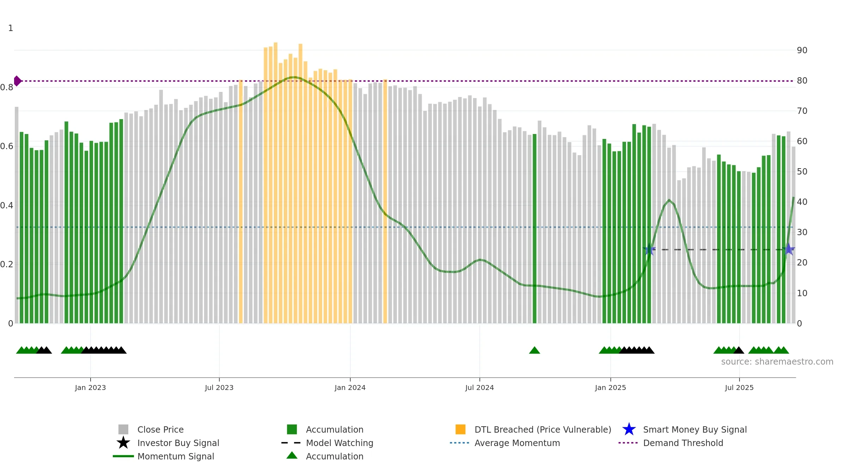
Task: Click the blue Smart Money Buy Signal star in legend
Action: click(x=629, y=429)
